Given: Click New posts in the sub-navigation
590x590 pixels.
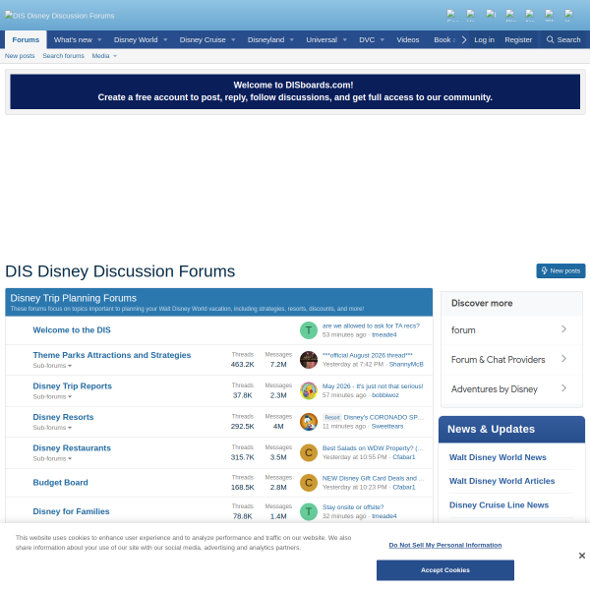Looking at the screenshot, I should coord(20,56).
